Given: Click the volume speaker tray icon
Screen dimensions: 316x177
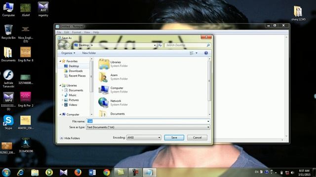Looking at the screenshot, I should (292, 173).
